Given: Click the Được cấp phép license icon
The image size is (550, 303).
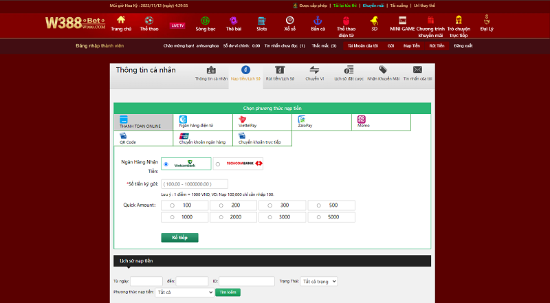Looking at the screenshot, I should (x=296, y=5).
